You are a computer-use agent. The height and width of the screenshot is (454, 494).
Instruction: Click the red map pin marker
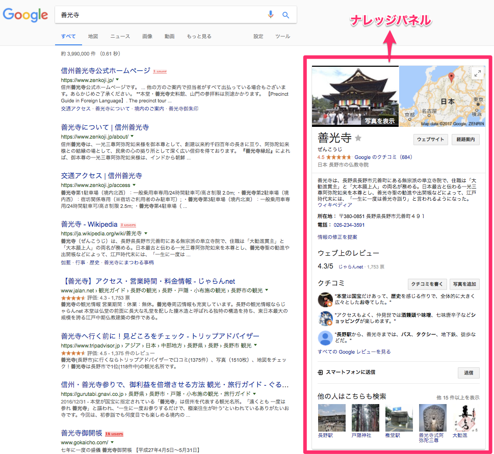(x=451, y=77)
